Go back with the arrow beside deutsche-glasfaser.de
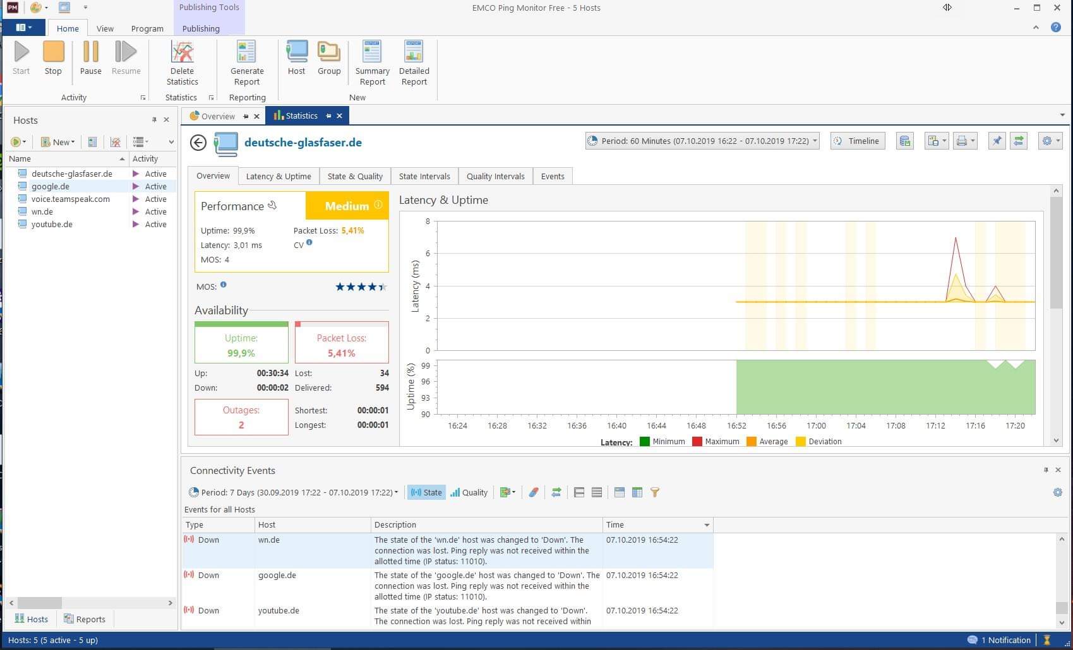The width and height of the screenshot is (1073, 650). pyautogui.click(x=198, y=143)
